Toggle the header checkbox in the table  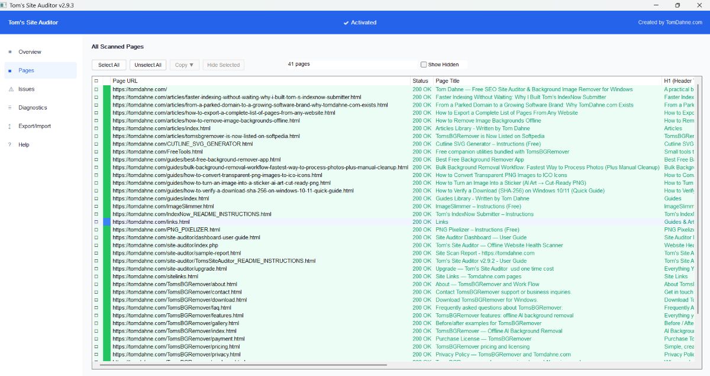[96, 81]
